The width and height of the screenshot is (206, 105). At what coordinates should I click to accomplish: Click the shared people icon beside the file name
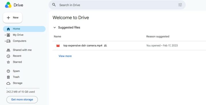click(x=105, y=46)
